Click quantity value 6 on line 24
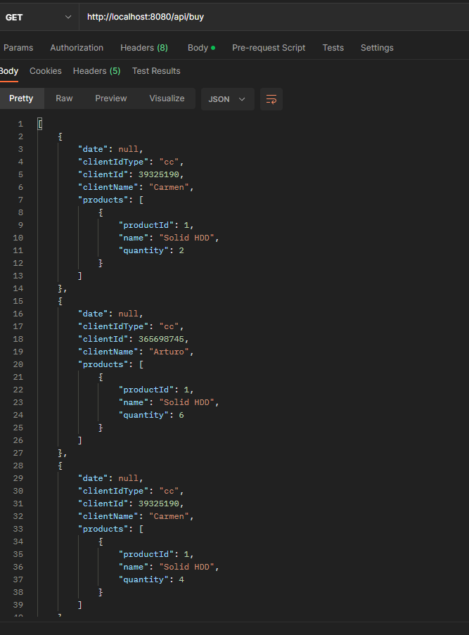The height and width of the screenshot is (635, 469). [x=181, y=415]
